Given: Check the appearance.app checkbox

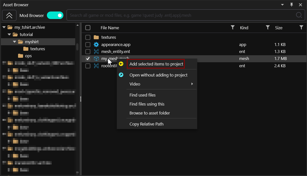Looking at the screenshot, I should (x=88, y=44).
